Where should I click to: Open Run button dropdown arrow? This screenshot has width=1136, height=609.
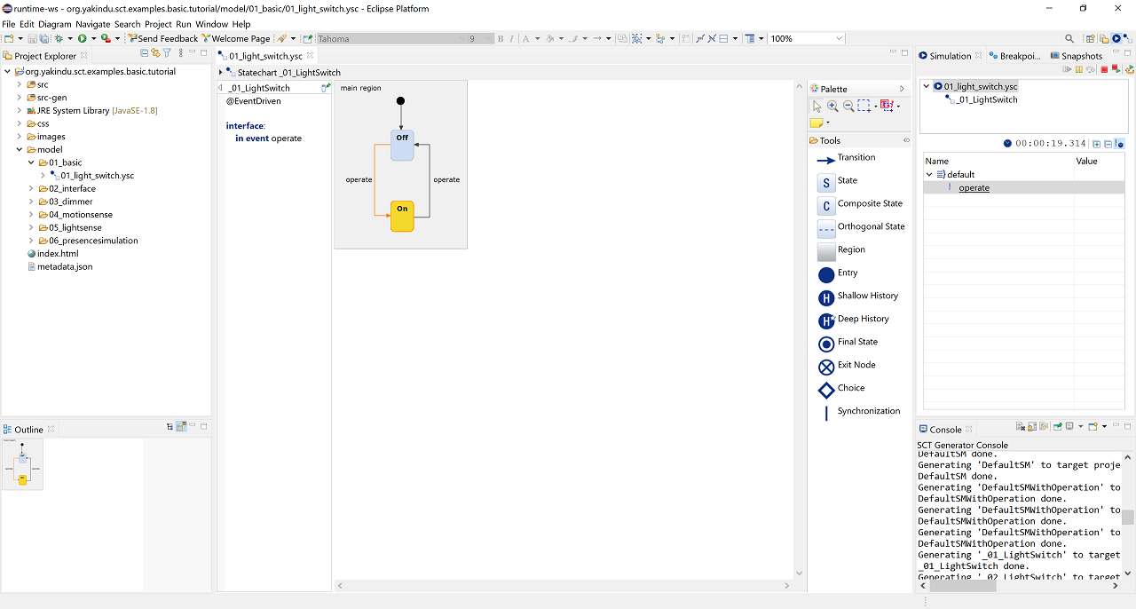click(91, 38)
